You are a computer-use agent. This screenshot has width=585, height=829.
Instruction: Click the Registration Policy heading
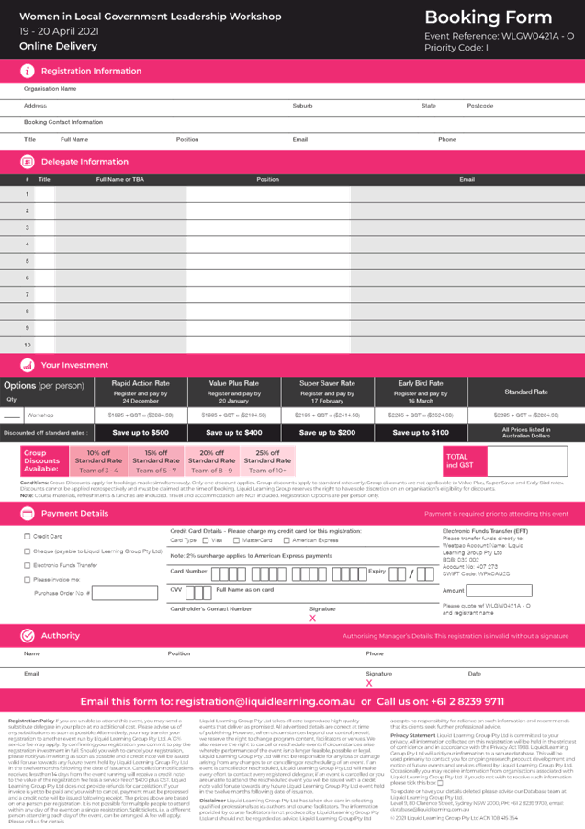31,721
